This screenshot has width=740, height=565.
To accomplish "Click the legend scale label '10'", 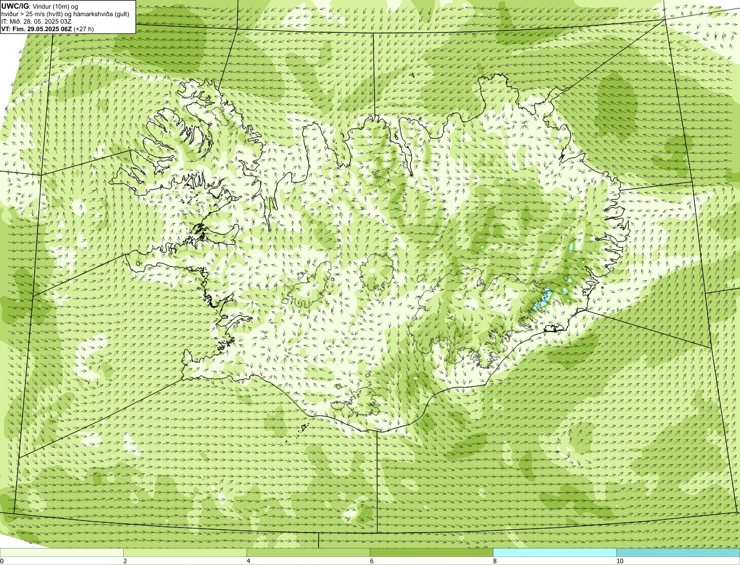I will click(620, 561).
